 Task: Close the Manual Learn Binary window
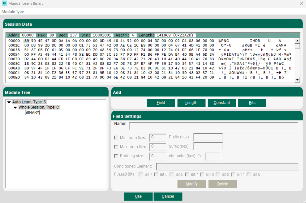point(301,3)
